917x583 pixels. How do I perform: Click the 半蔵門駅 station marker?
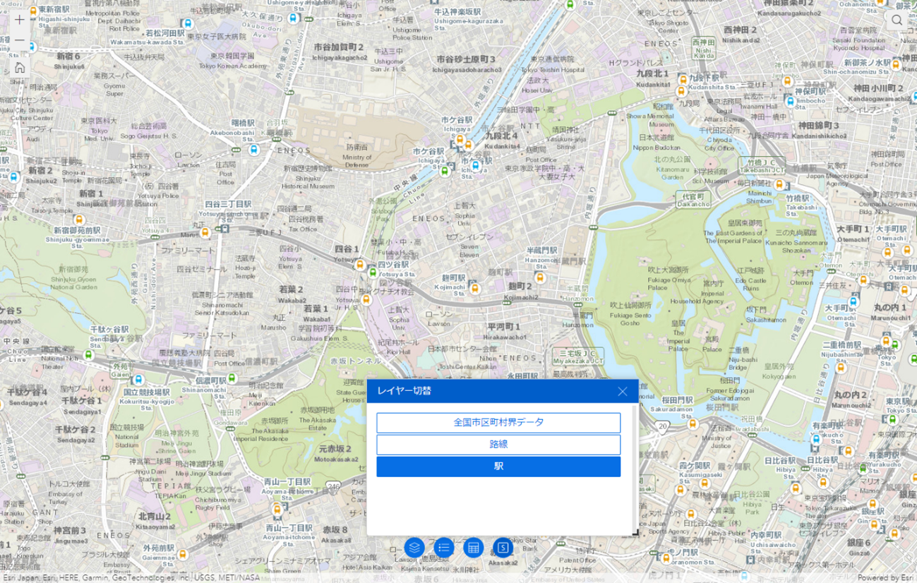[x=540, y=277]
